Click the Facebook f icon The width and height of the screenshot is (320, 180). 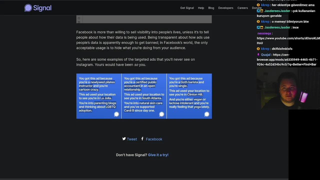click(142, 139)
